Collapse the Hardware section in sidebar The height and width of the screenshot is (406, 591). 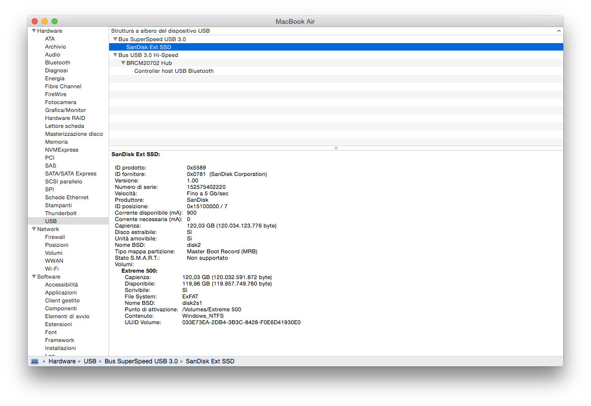(34, 31)
